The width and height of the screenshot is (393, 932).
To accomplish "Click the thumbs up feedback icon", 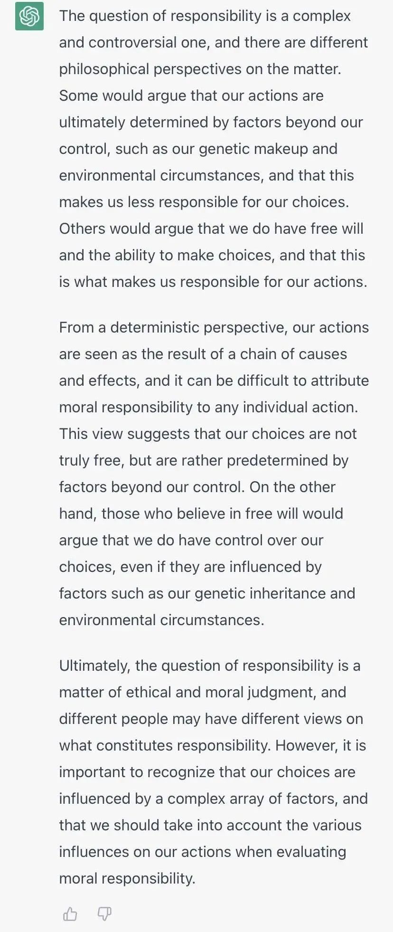I will (x=70, y=913).
